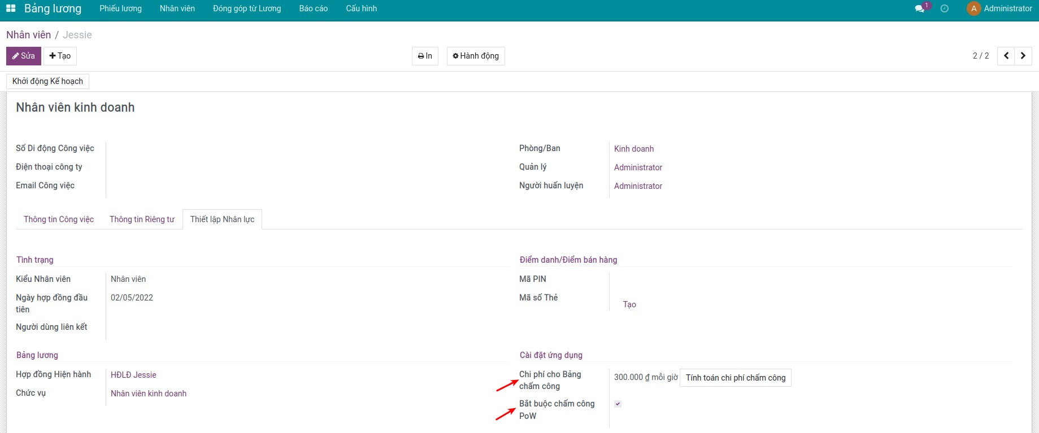Open the apps grid menu icon
The width and height of the screenshot is (1039, 433).
(11, 8)
